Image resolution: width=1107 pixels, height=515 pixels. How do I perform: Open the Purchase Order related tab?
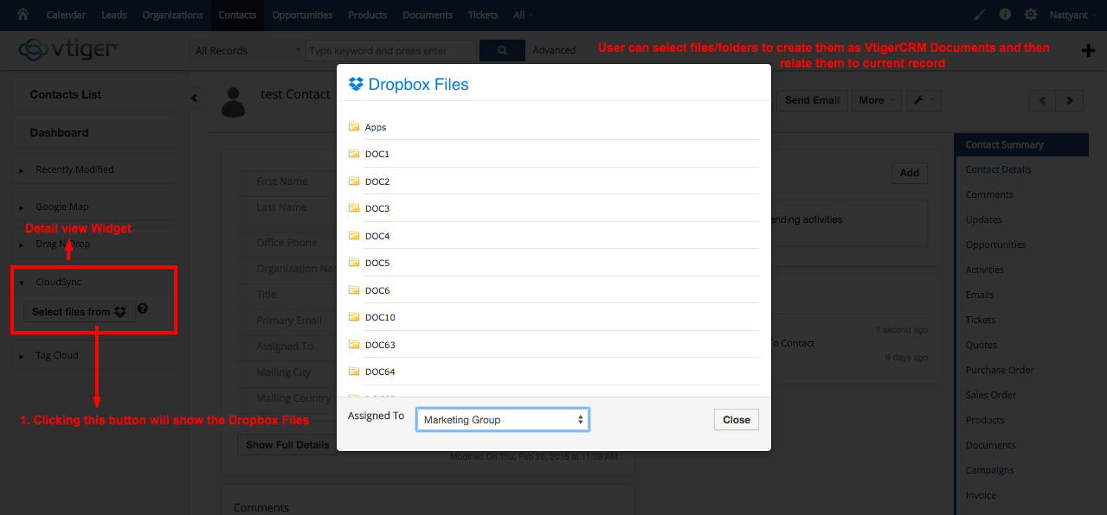pos(1000,370)
